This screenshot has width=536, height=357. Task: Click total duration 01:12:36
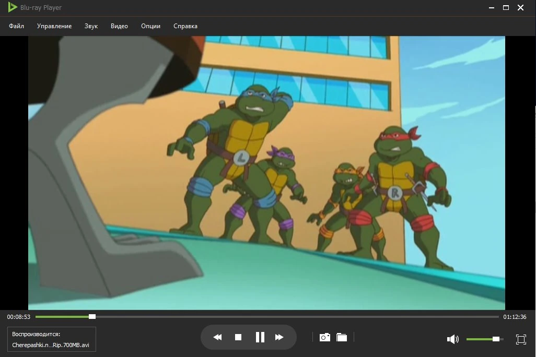coord(515,317)
